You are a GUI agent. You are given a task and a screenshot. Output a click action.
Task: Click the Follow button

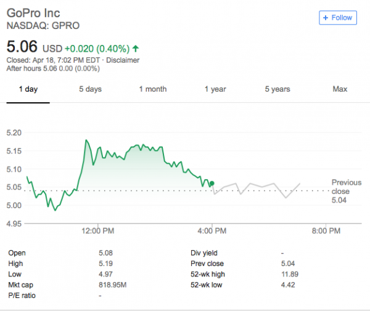click(337, 18)
